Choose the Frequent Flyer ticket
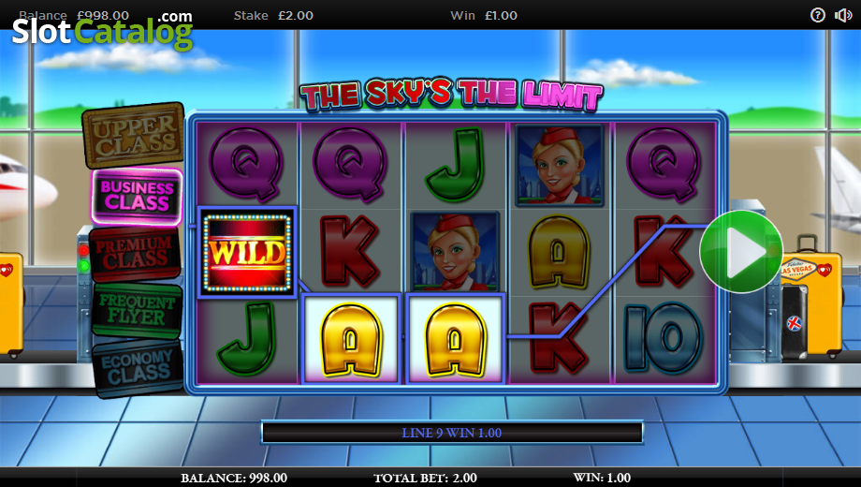861x487 pixels. coord(137,310)
